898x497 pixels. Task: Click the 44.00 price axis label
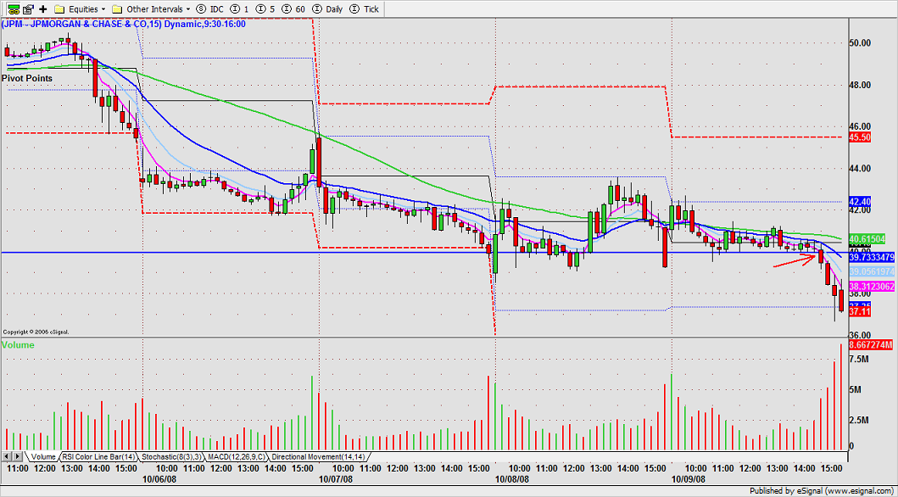click(x=860, y=168)
